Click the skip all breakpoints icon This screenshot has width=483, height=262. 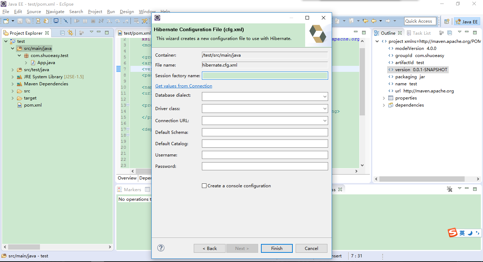pyautogui.click(x=66, y=21)
